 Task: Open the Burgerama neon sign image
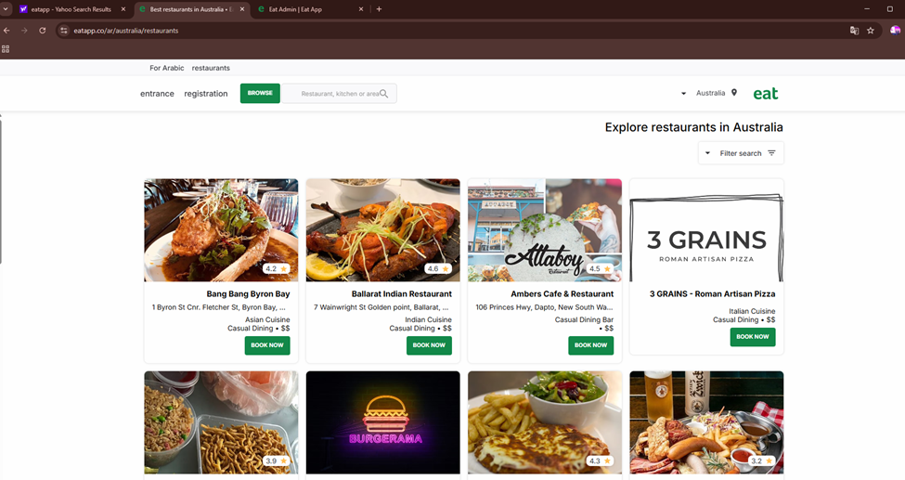[383, 422]
